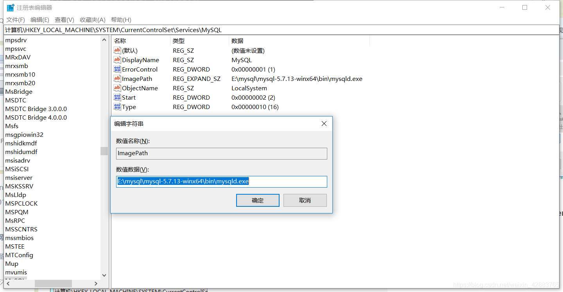563x292 pixels.
Task: Select the mshidumdf key
Action: (x=21, y=152)
